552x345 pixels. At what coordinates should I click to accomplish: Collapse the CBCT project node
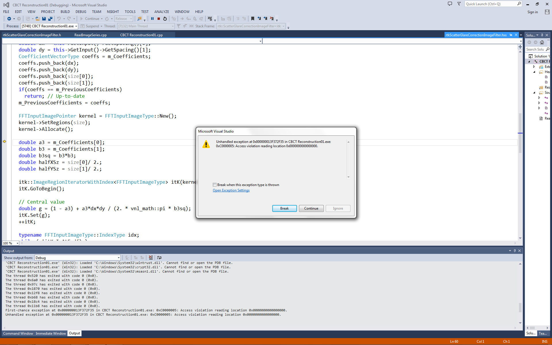pyautogui.click(x=529, y=62)
